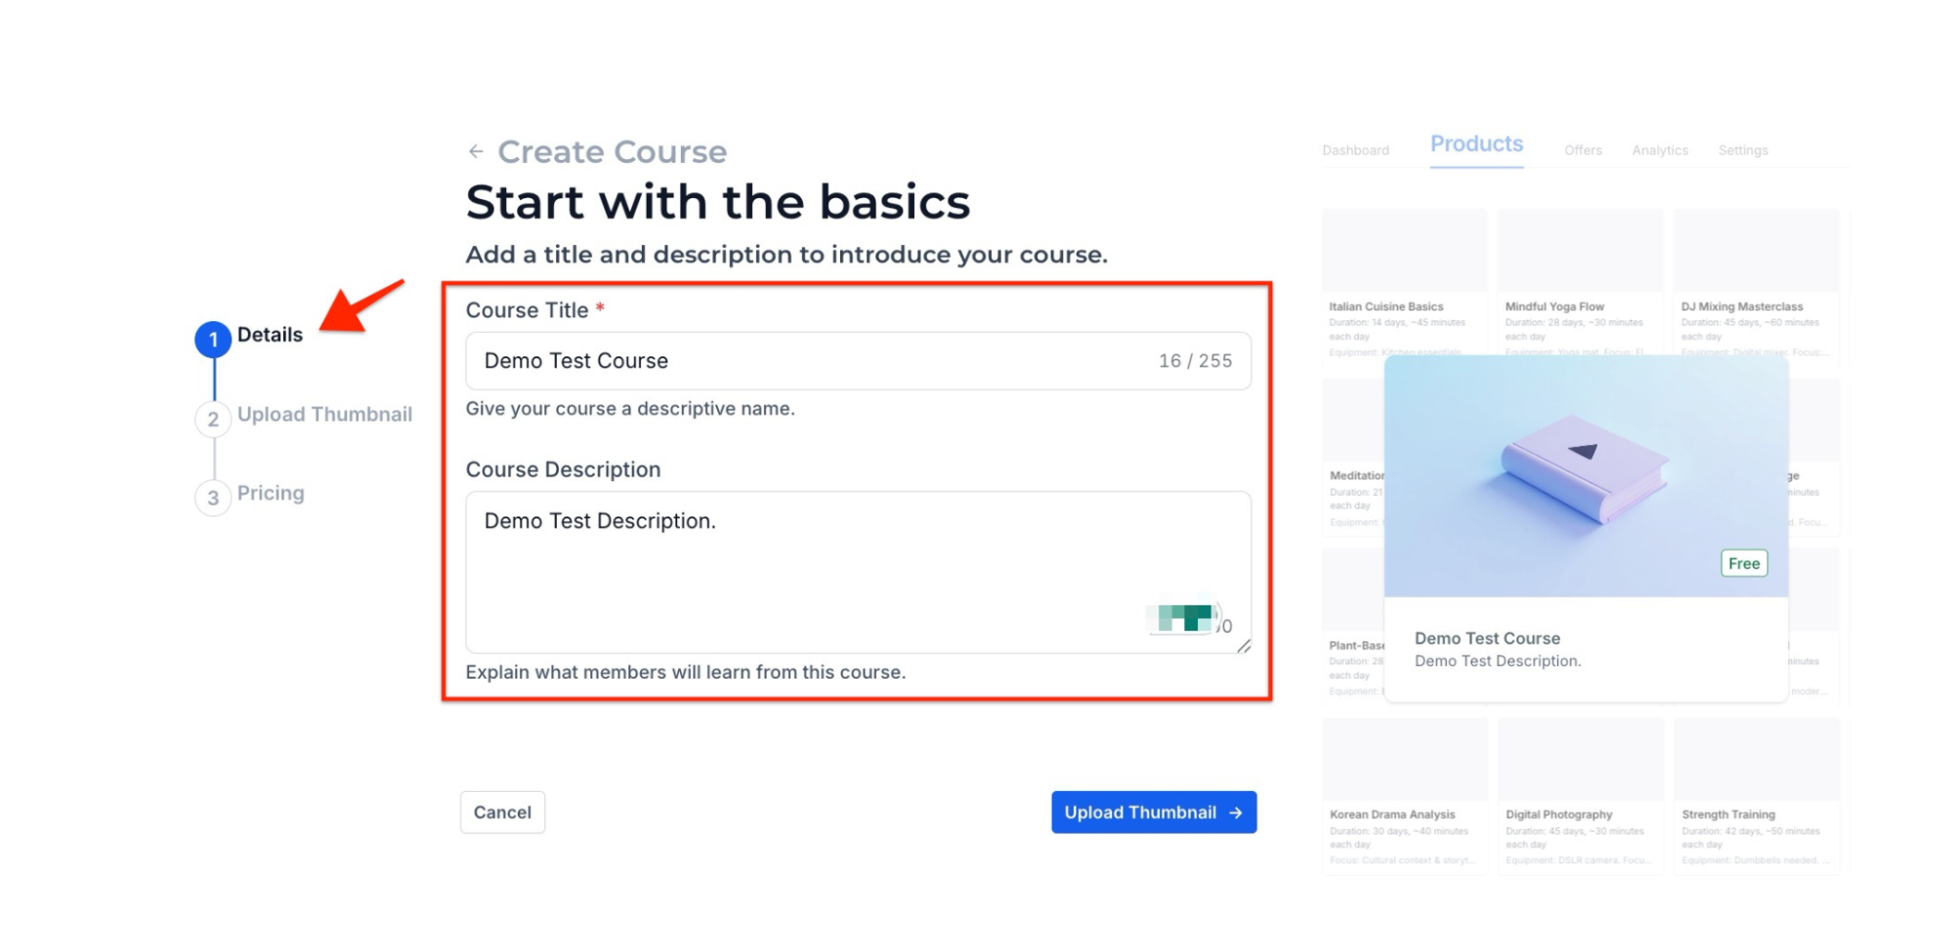The width and height of the screenshot is (1953, 951).
Task: Click the back arrow beside Create Course
Action: click(x=476, y=151)
